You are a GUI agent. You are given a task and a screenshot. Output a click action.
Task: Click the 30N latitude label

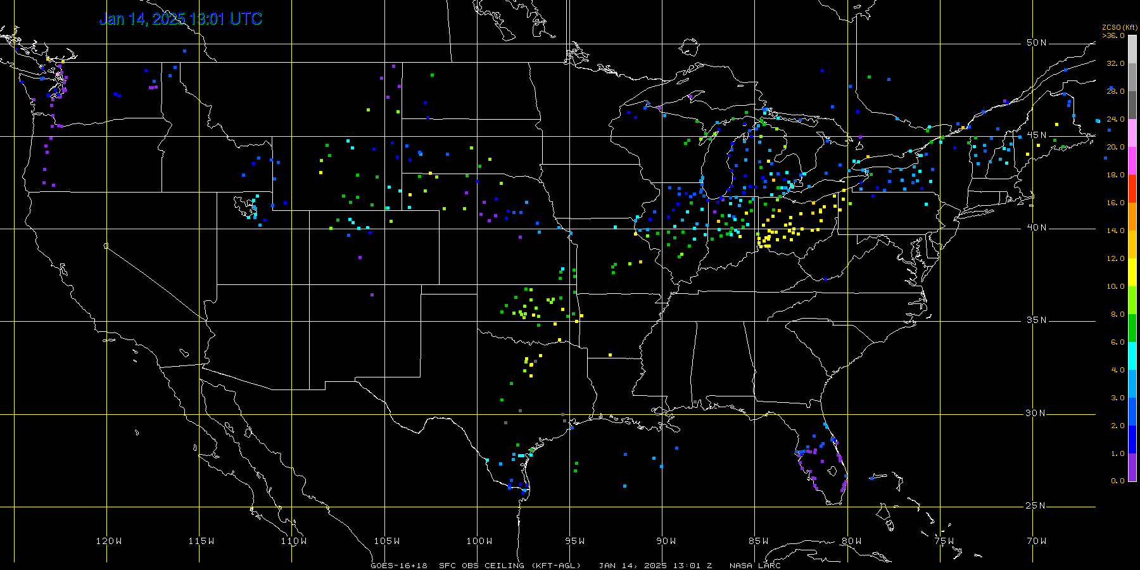pos(1037,413)
